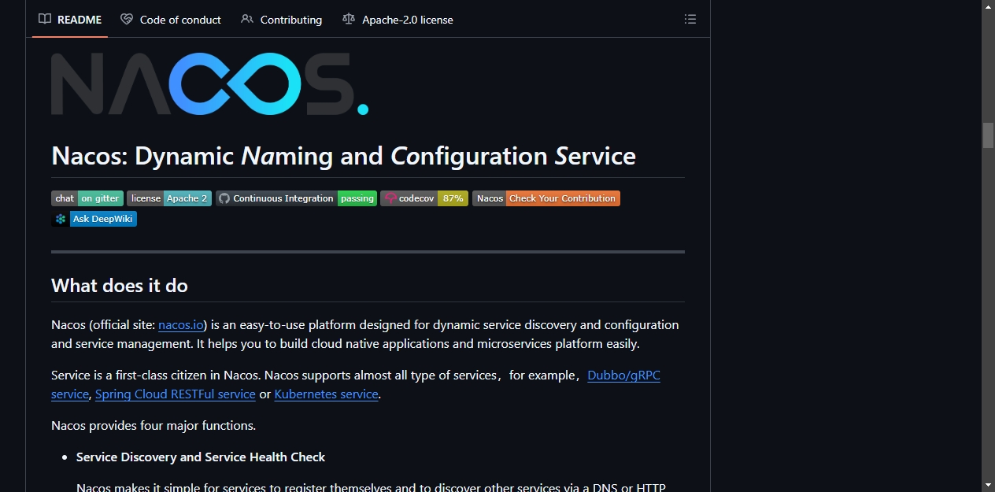Click the 'What does it do' heading
Screen dimensions: 995x492
tap(120, 286)
